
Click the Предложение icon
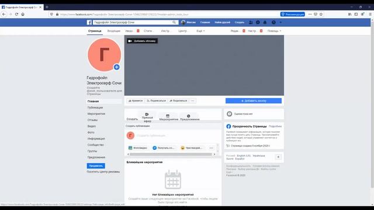(x=188, y=116)
